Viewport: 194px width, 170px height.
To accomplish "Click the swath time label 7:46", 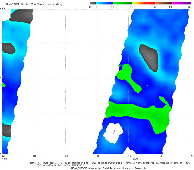I will [4, 158].
